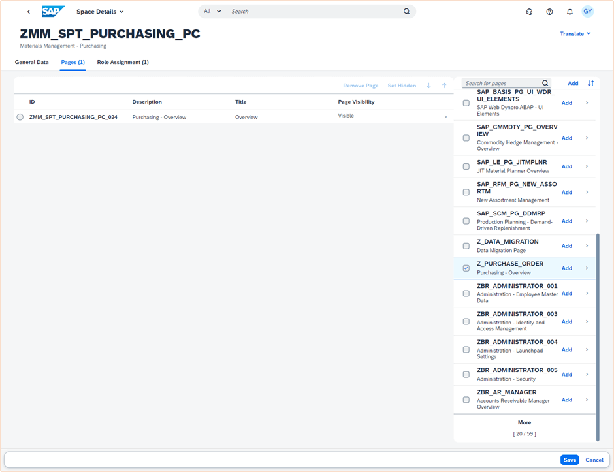Uncheck the Z_PURCHASE_ORDER checkbox
The image size is (614, 472).
pyautogui.click(x=466, y=268)
